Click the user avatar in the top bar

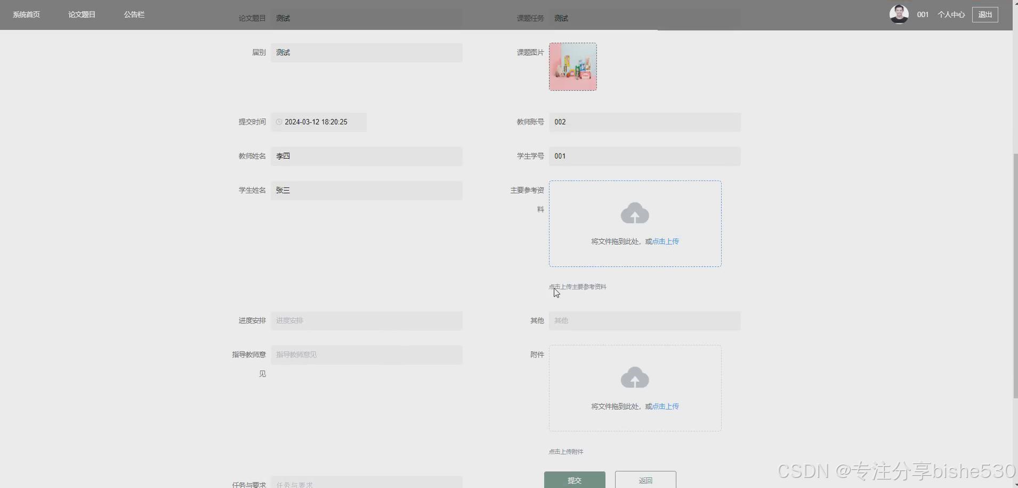(899, 14)
